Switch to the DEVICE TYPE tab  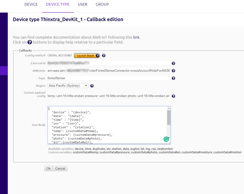58,4
